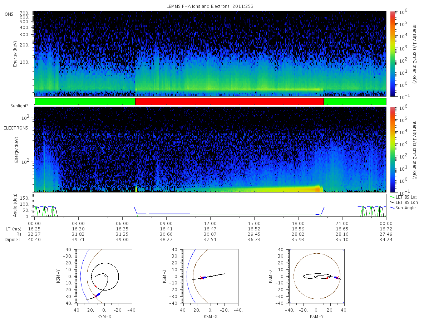Click the ions energy tick label '200.'
Image resolution: width=429 pixels, height=322 pixels.
point(24,45)
